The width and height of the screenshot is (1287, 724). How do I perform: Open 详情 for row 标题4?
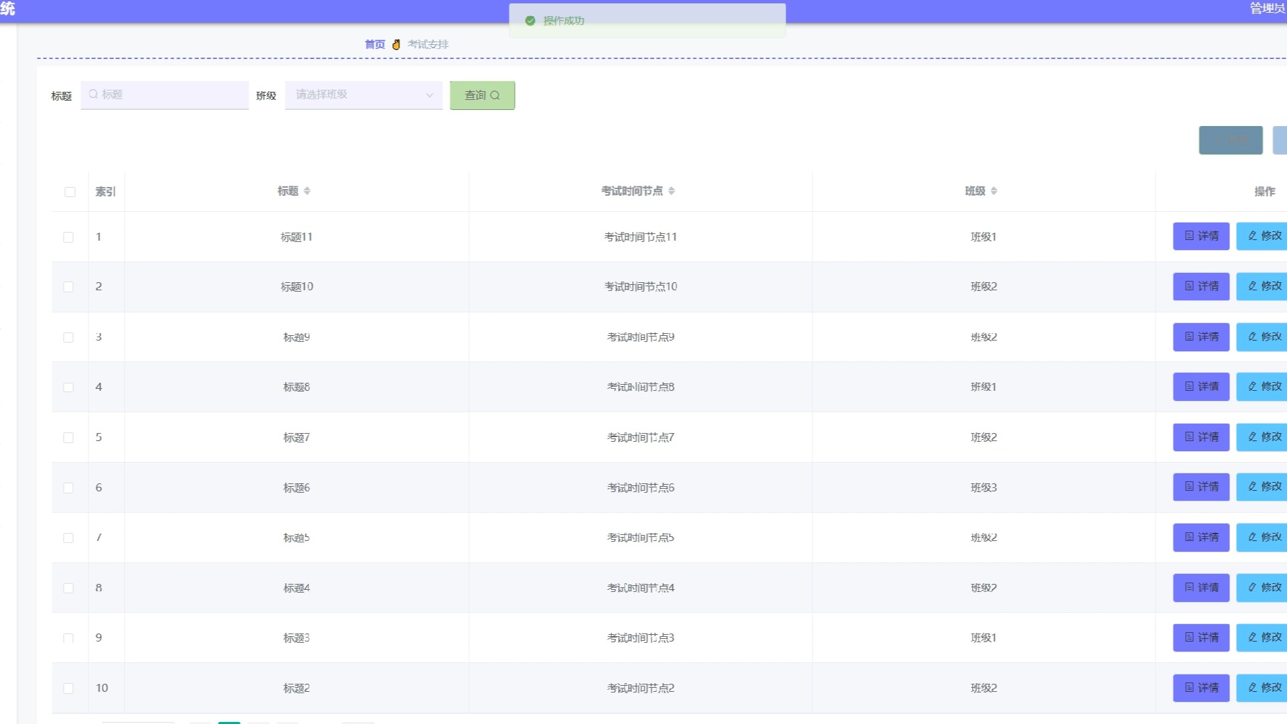pos(1201,588)
